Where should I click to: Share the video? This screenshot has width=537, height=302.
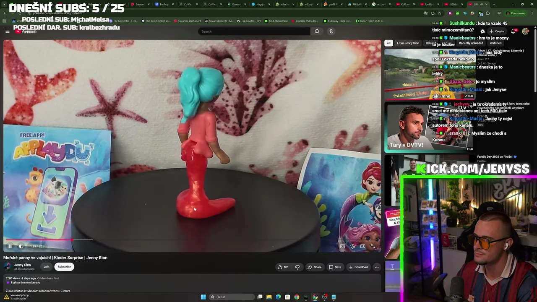(314, 267)
